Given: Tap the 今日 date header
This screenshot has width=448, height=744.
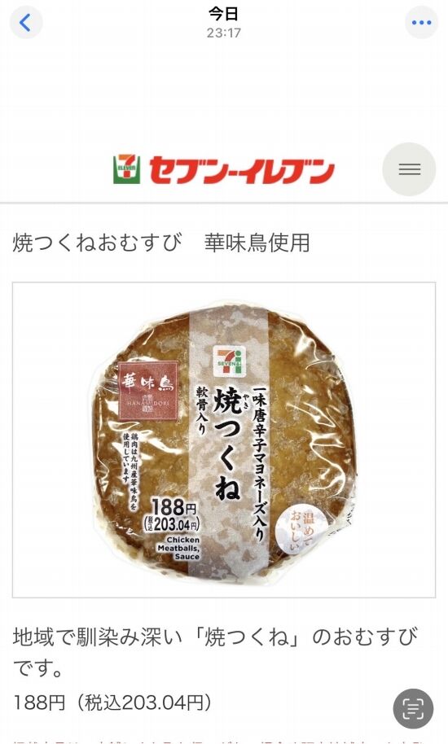Looking at the screenshot, I should coord(223,14).
